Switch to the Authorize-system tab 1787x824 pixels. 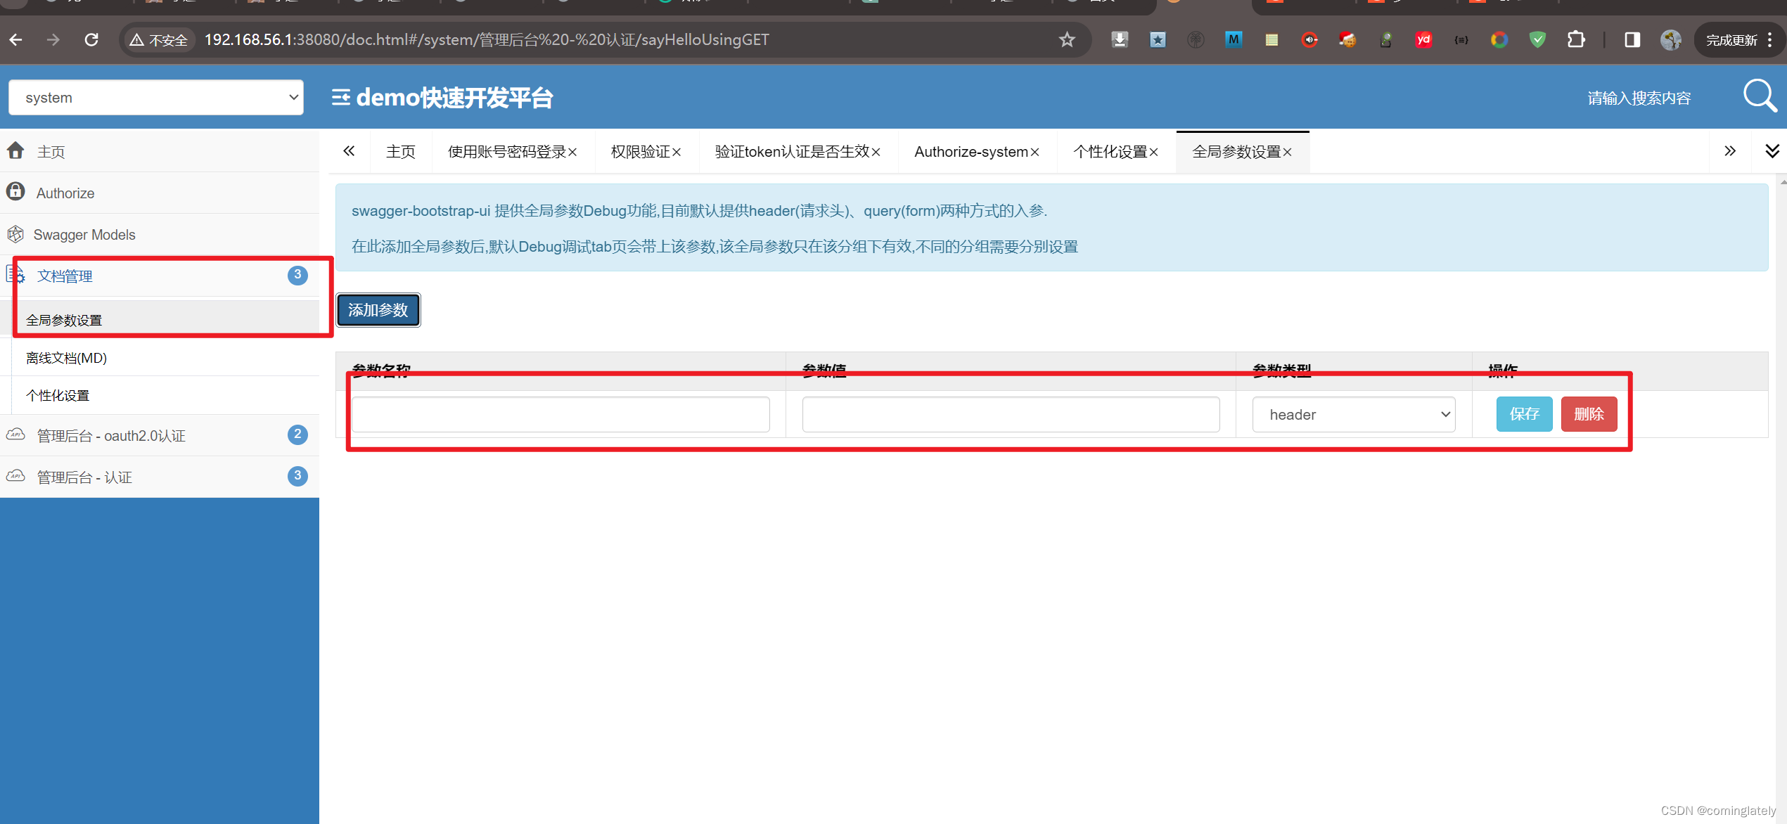(x=971, y=152)
